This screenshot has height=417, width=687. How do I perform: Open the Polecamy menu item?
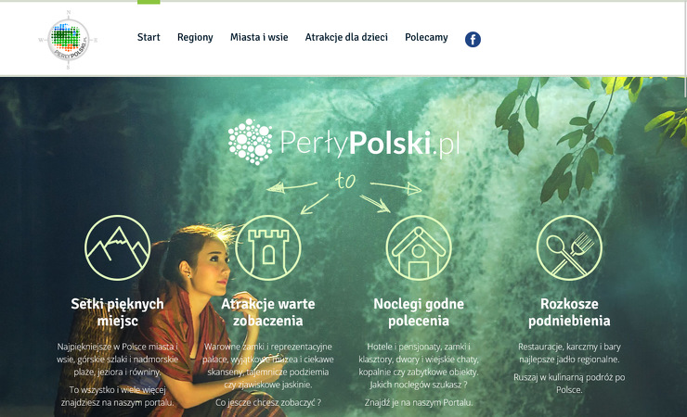[426, 38]
